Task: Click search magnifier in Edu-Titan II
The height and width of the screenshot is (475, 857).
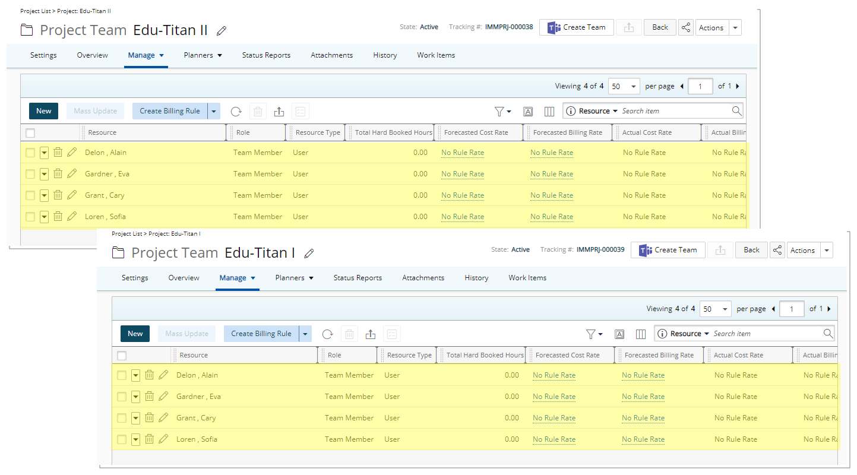Action: coord(736,111)
